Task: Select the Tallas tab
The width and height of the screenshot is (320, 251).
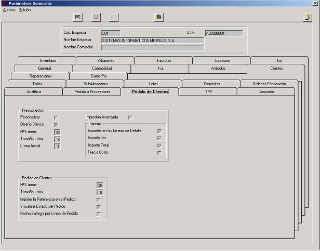Action: pyautogui.click(x=37, y=84)
